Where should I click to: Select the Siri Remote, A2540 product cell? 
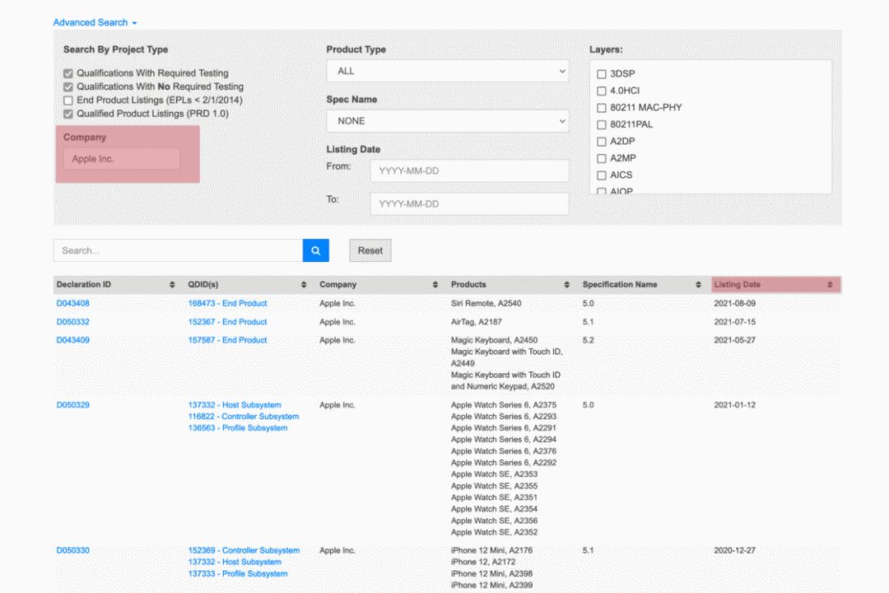click(x=486, y=304)
